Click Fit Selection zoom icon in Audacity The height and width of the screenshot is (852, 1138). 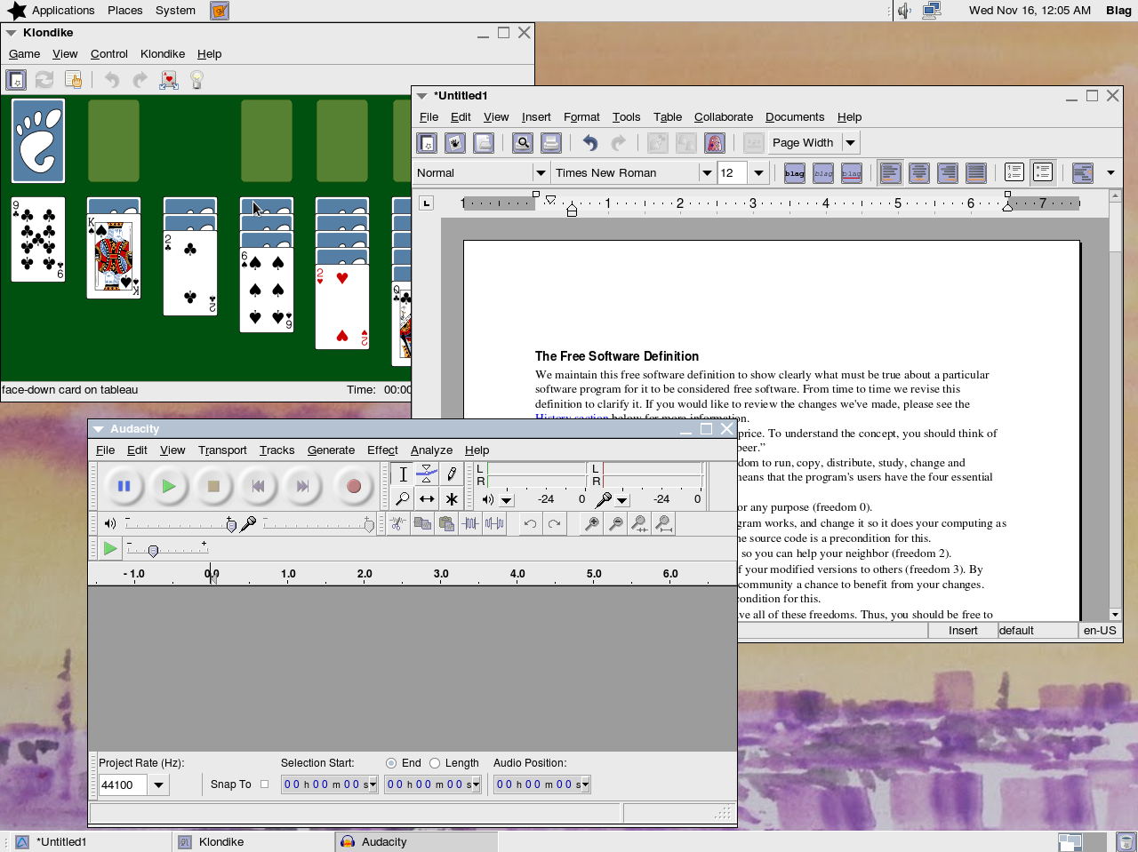639,524
